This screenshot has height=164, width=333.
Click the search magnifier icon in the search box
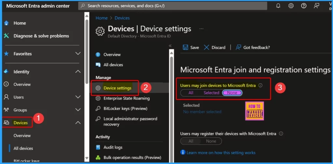click(83, 6)
